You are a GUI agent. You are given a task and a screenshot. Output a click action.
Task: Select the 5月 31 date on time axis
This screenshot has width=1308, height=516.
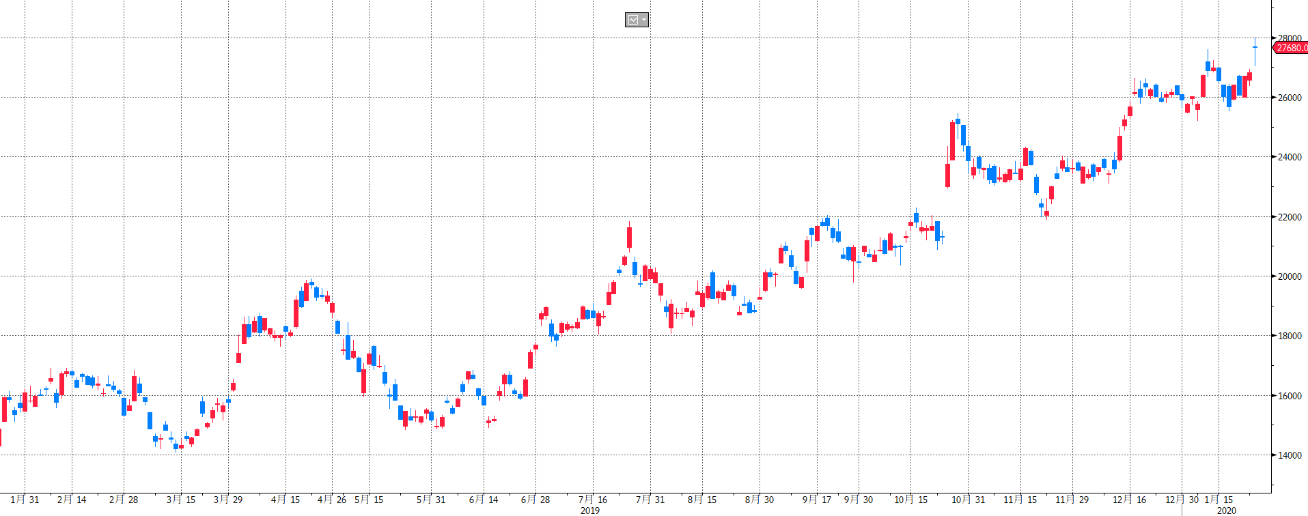click(431, 500)
